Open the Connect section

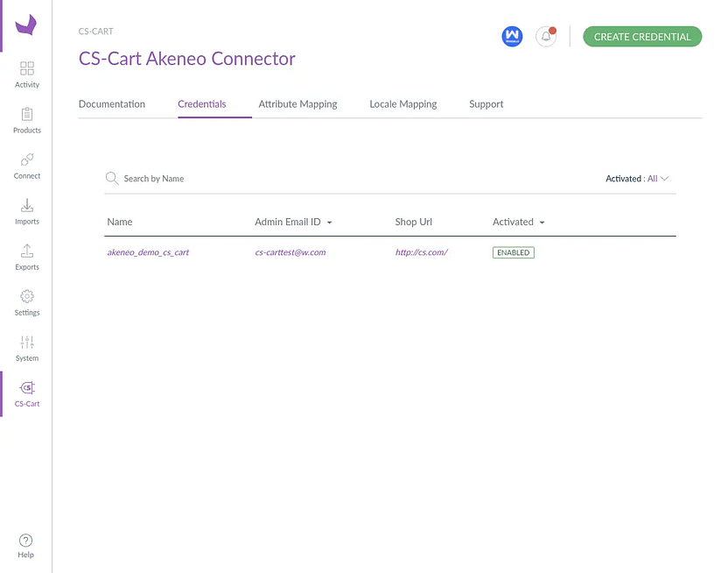click(26, 166)
